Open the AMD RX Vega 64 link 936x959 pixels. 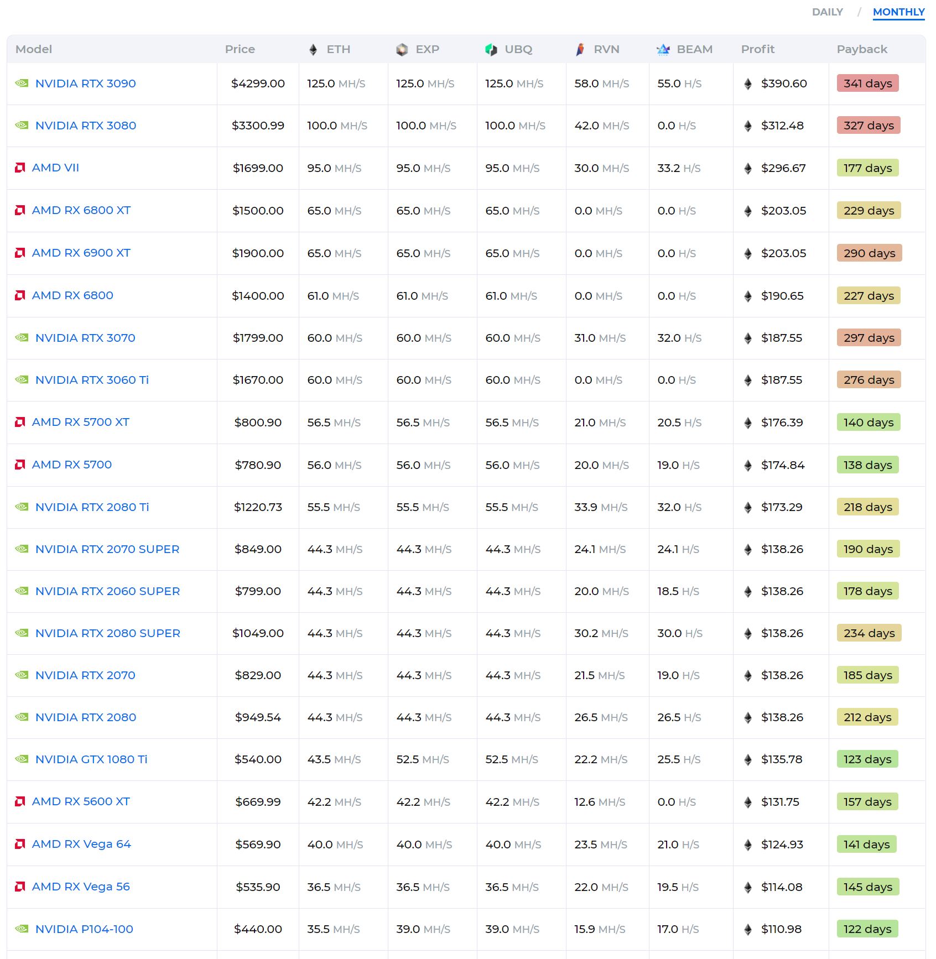pyautogui.click(x=81, y=844)
